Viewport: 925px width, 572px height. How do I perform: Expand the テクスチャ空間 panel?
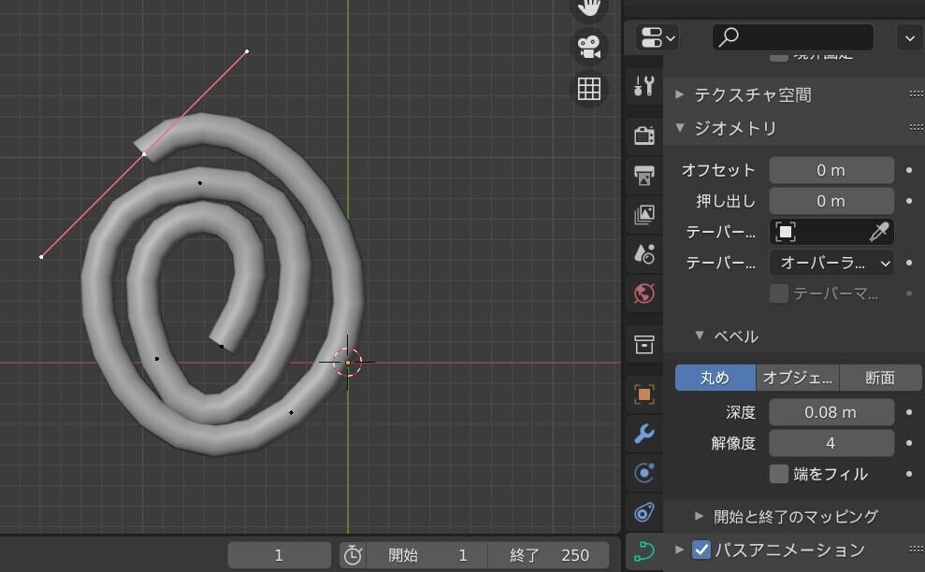(680, 94)
